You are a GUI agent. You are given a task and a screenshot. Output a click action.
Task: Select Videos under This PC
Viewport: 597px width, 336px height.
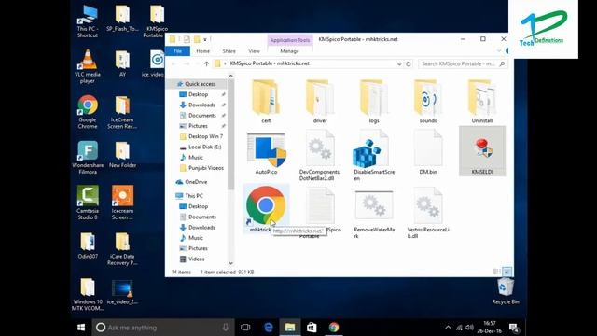[x=196, y=259]
